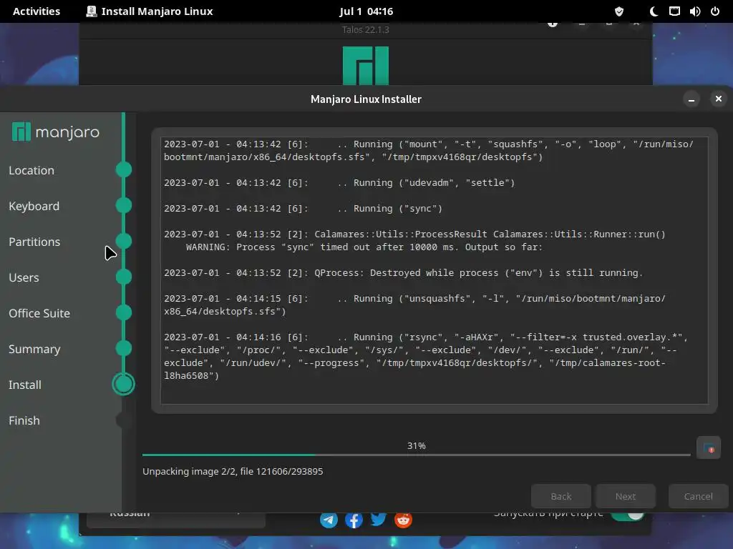Open the Reddit link icon

coord(403,520)
